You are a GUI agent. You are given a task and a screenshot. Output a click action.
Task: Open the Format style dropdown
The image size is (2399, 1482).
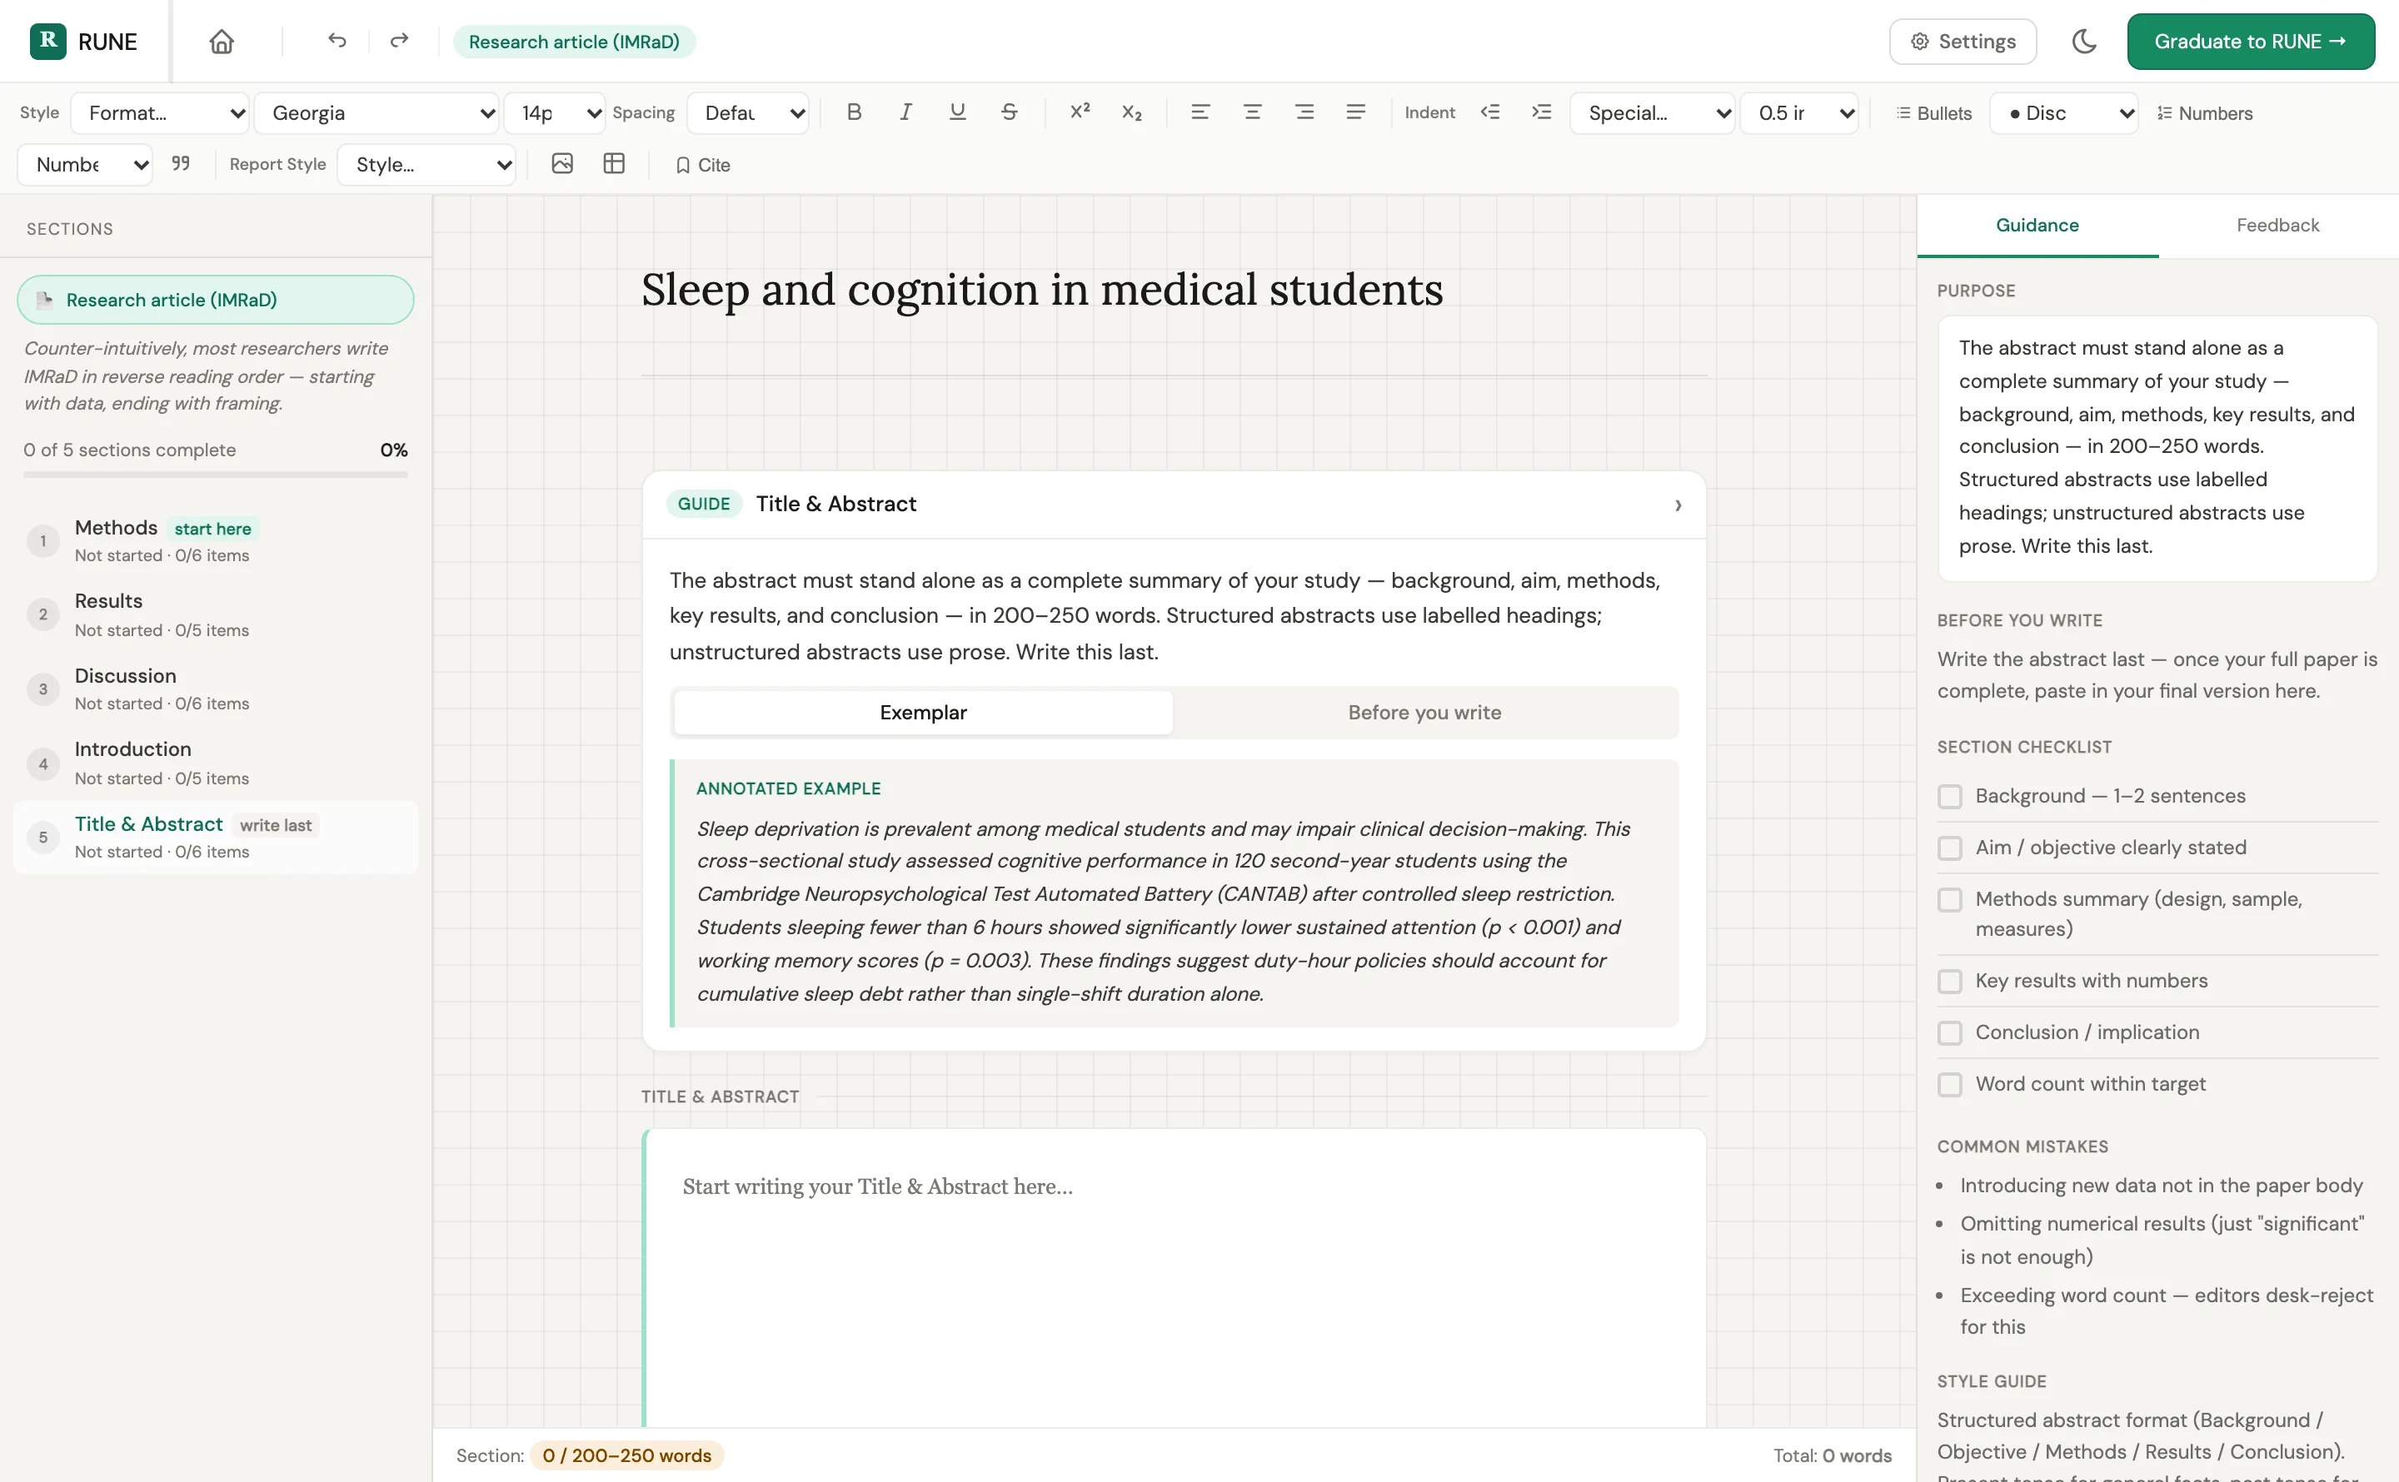pos(161,112)
